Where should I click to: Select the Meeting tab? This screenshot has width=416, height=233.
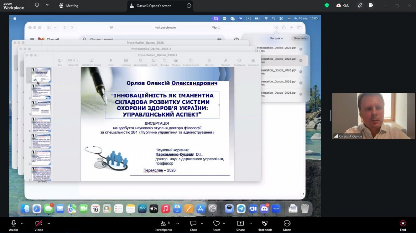point(69,6)
